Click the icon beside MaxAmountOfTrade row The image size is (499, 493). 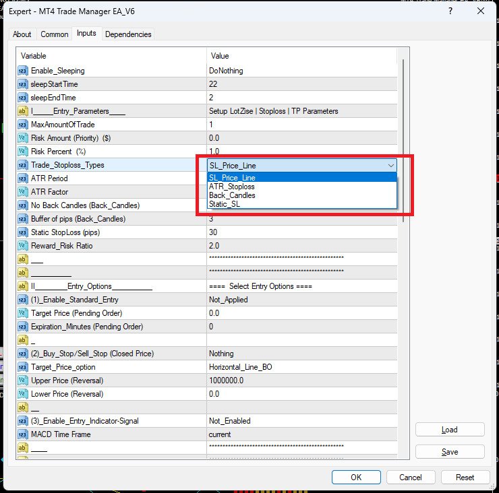point(22,125)
